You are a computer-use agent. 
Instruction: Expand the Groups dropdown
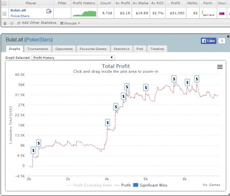[70, 23]
